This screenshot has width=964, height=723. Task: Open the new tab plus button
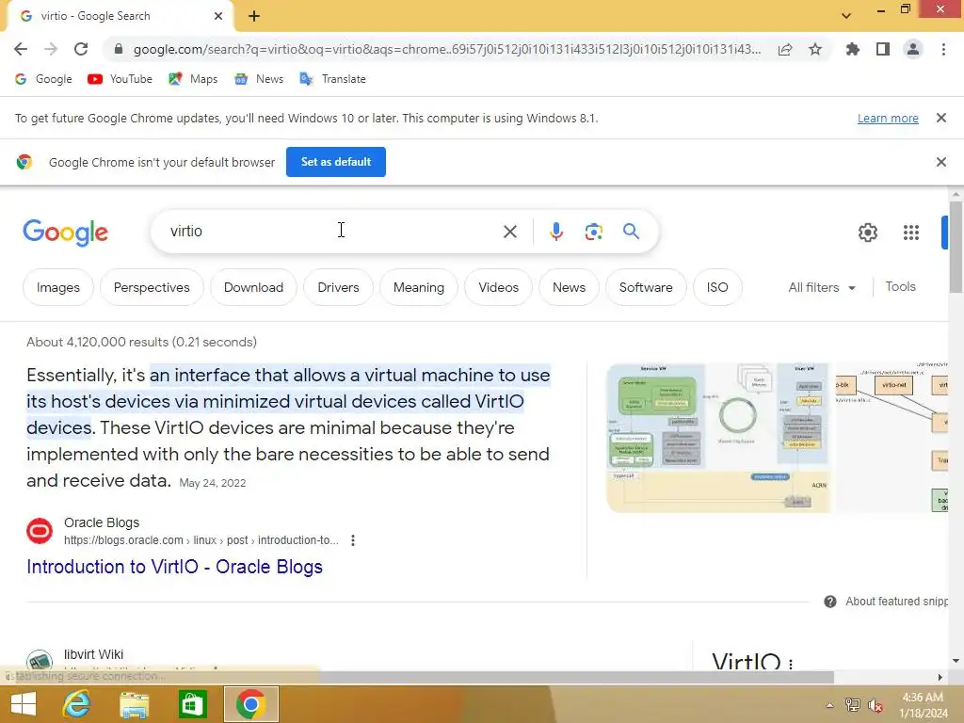click(x=254, y=16)
